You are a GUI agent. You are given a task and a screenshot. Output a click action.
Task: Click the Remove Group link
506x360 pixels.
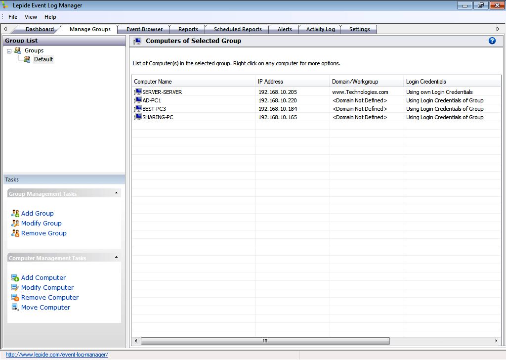tap(44, 233)
